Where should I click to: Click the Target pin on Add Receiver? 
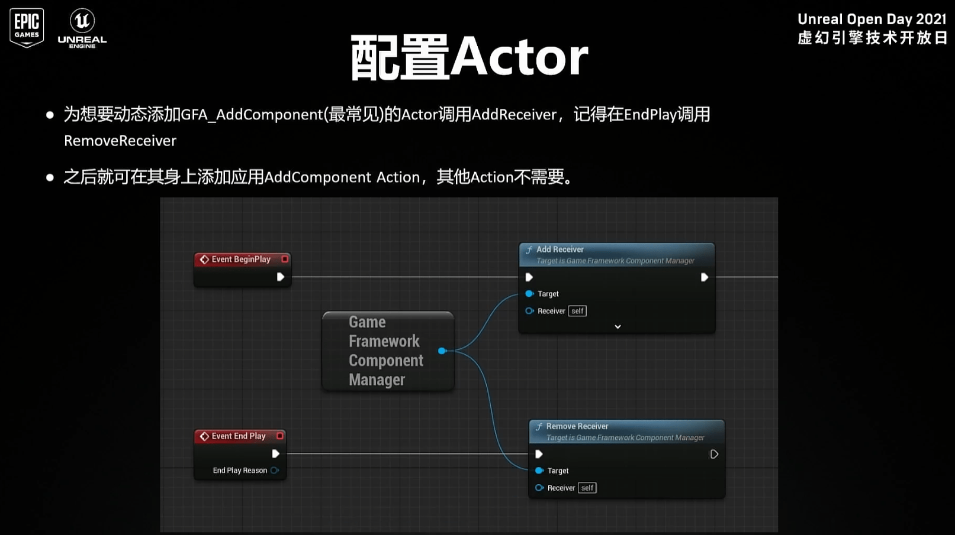529,294
